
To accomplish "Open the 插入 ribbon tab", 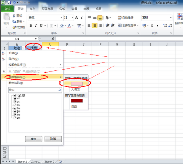I will (32, 8).
